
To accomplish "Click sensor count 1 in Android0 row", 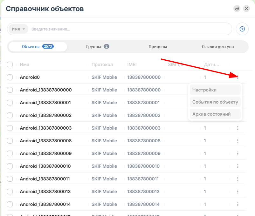I will click(205, 77).
